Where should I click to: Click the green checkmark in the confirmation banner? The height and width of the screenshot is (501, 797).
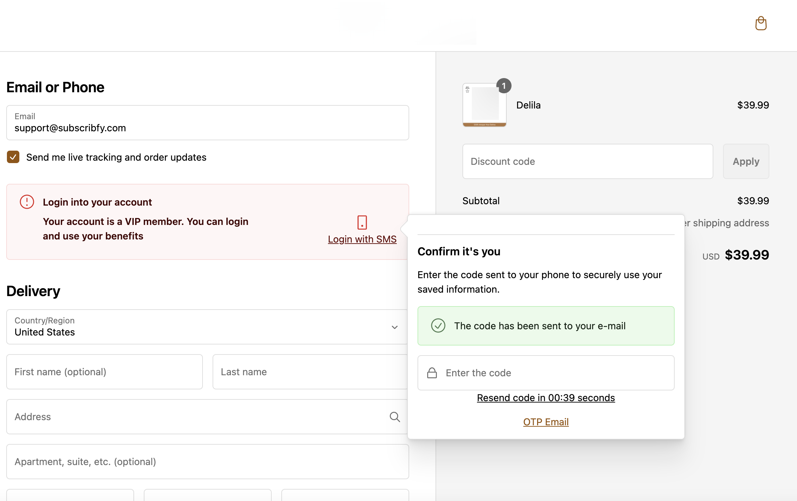(x=438, y=325)
